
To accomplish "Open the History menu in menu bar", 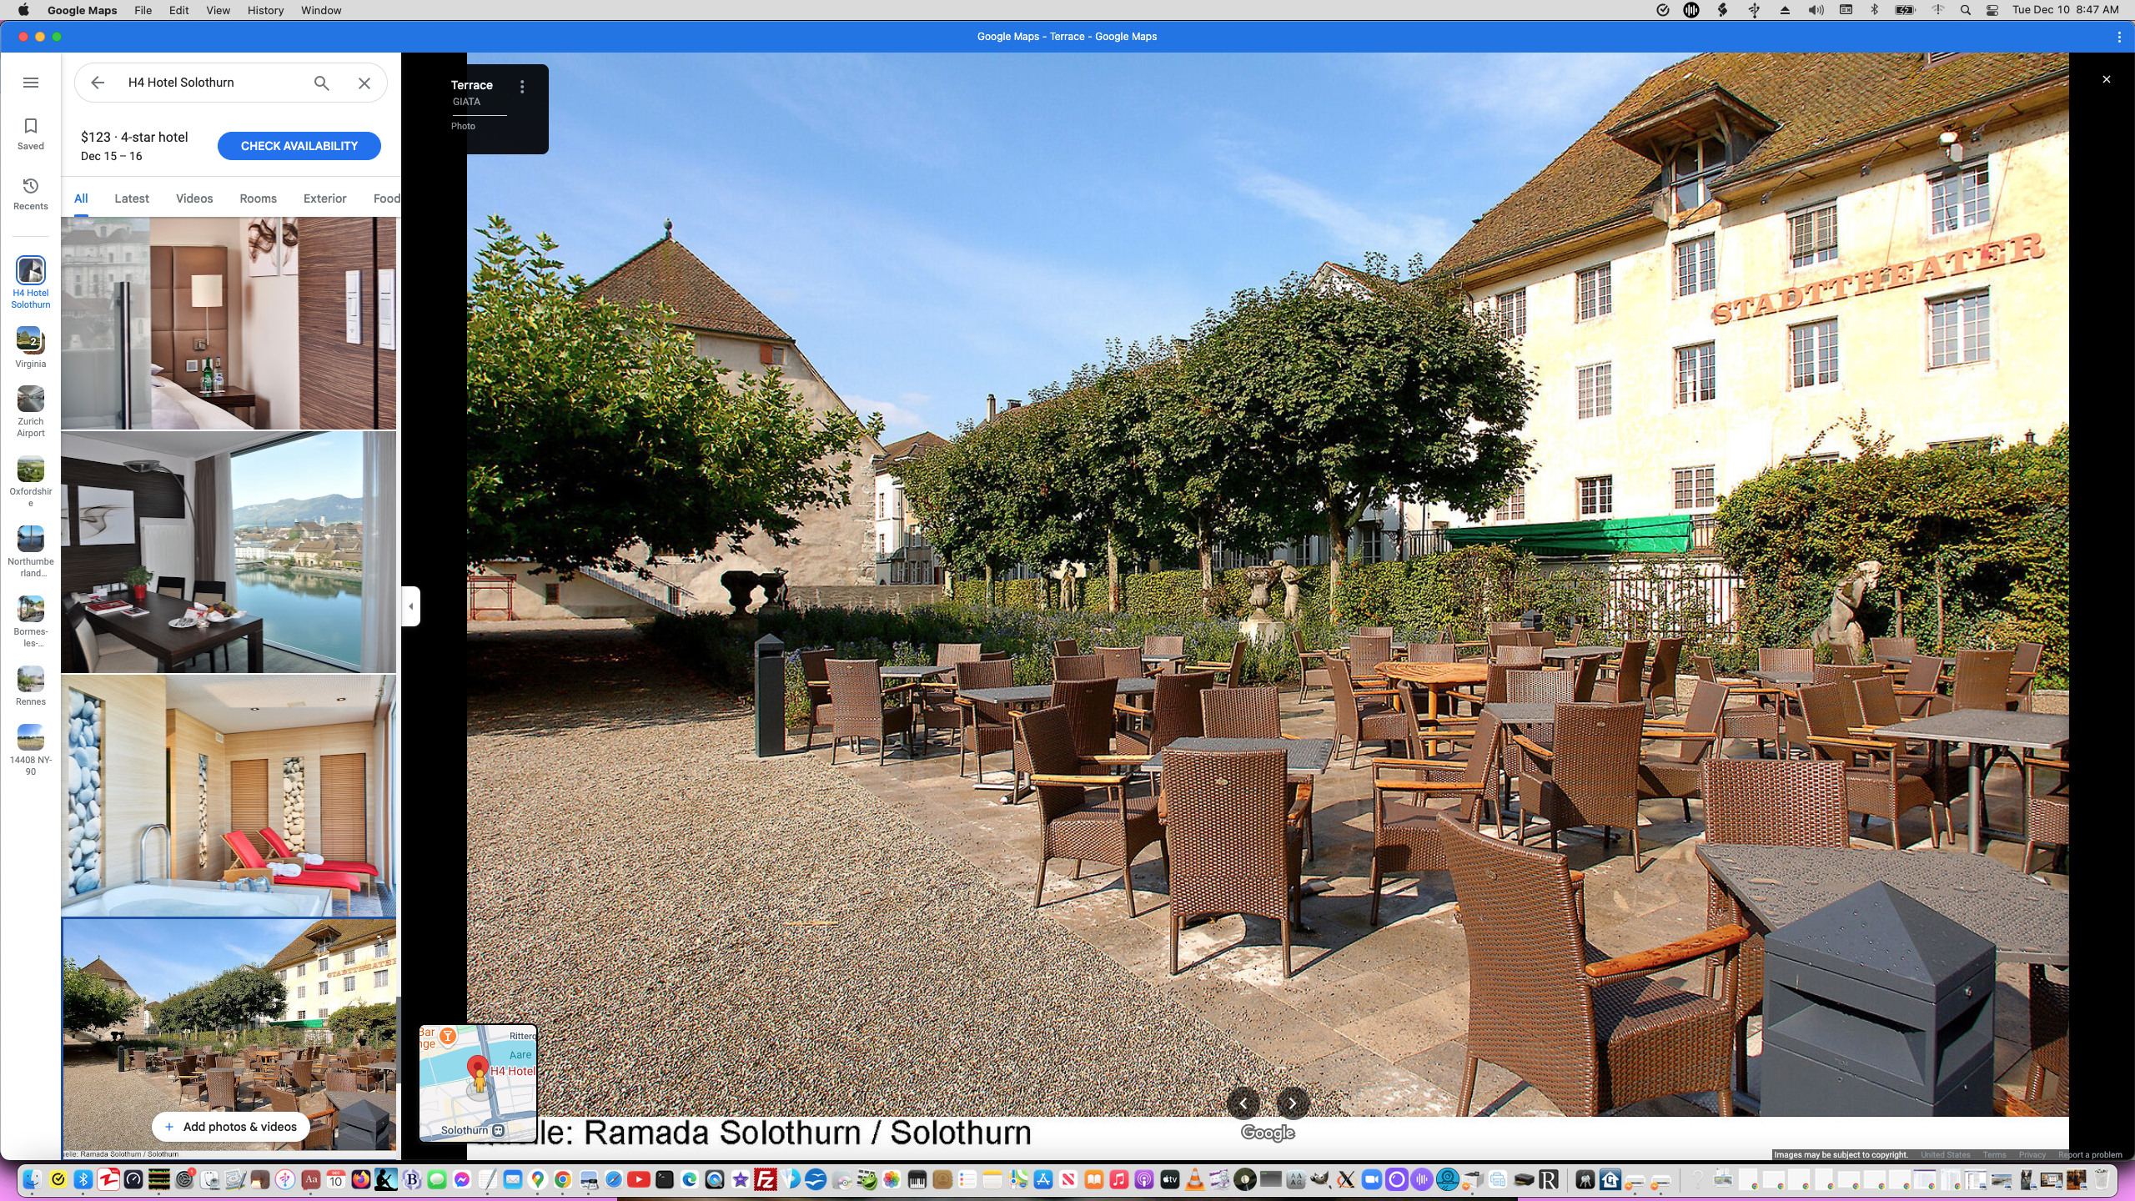I will coord(265,10).
